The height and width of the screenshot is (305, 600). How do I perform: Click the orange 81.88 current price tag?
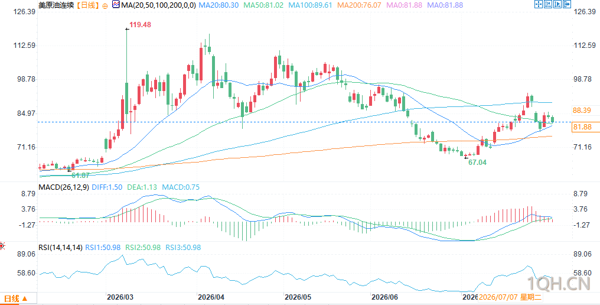[585, 127]
